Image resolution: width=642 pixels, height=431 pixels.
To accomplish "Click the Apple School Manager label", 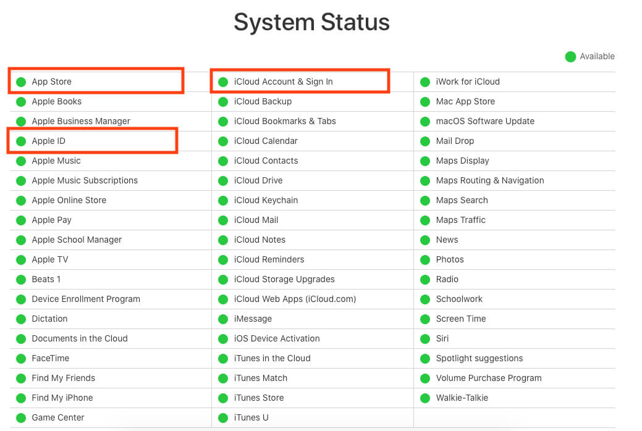I will point(77,240).
